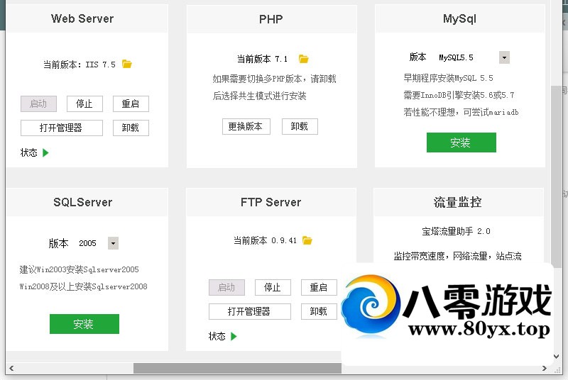Click 打开管理器 in the FTP Server panel
This screenshot has width=568, height=380.
249,311
